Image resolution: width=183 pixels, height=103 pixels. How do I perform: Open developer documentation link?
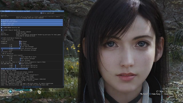coord(32,87)
